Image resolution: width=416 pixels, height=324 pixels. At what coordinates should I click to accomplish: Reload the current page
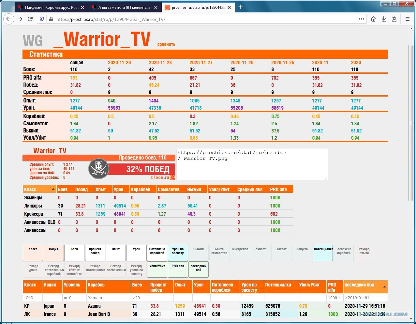click(x=30, y=19)
